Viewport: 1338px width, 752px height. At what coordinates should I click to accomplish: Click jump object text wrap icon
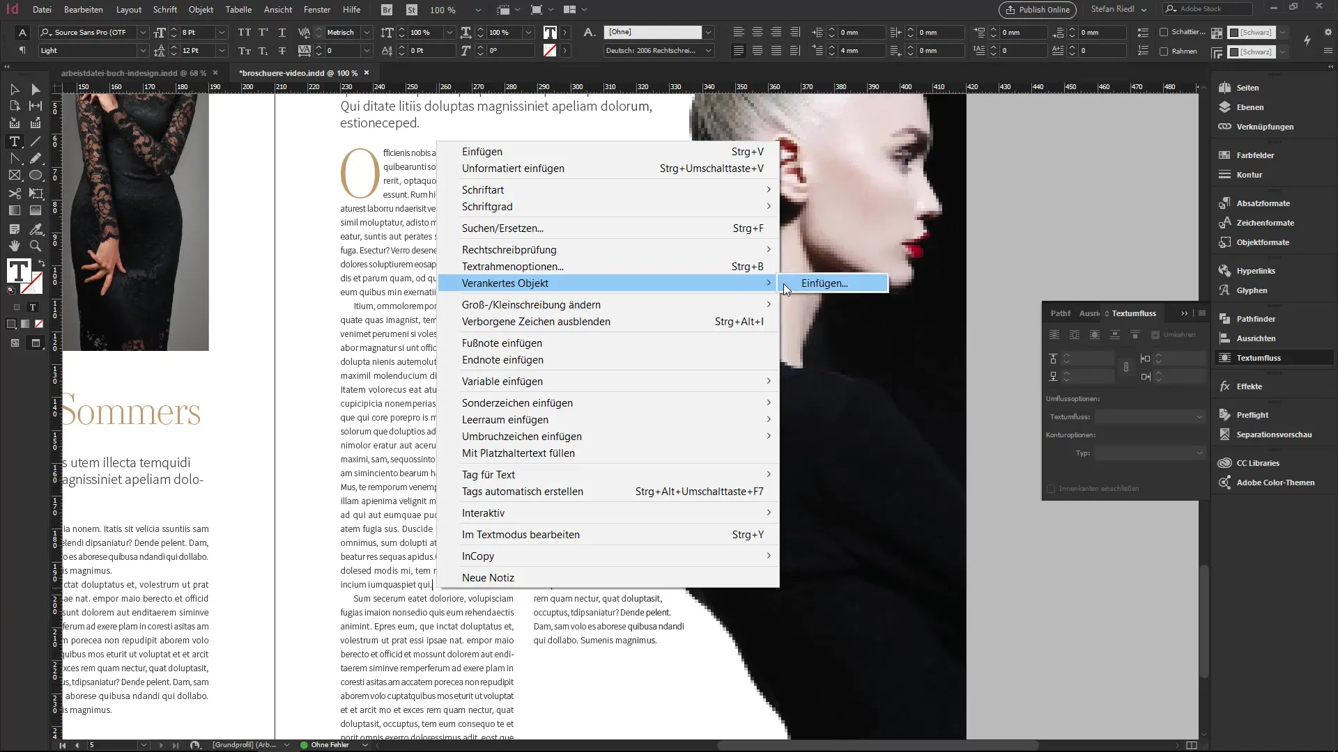(x=1115, y=335)
